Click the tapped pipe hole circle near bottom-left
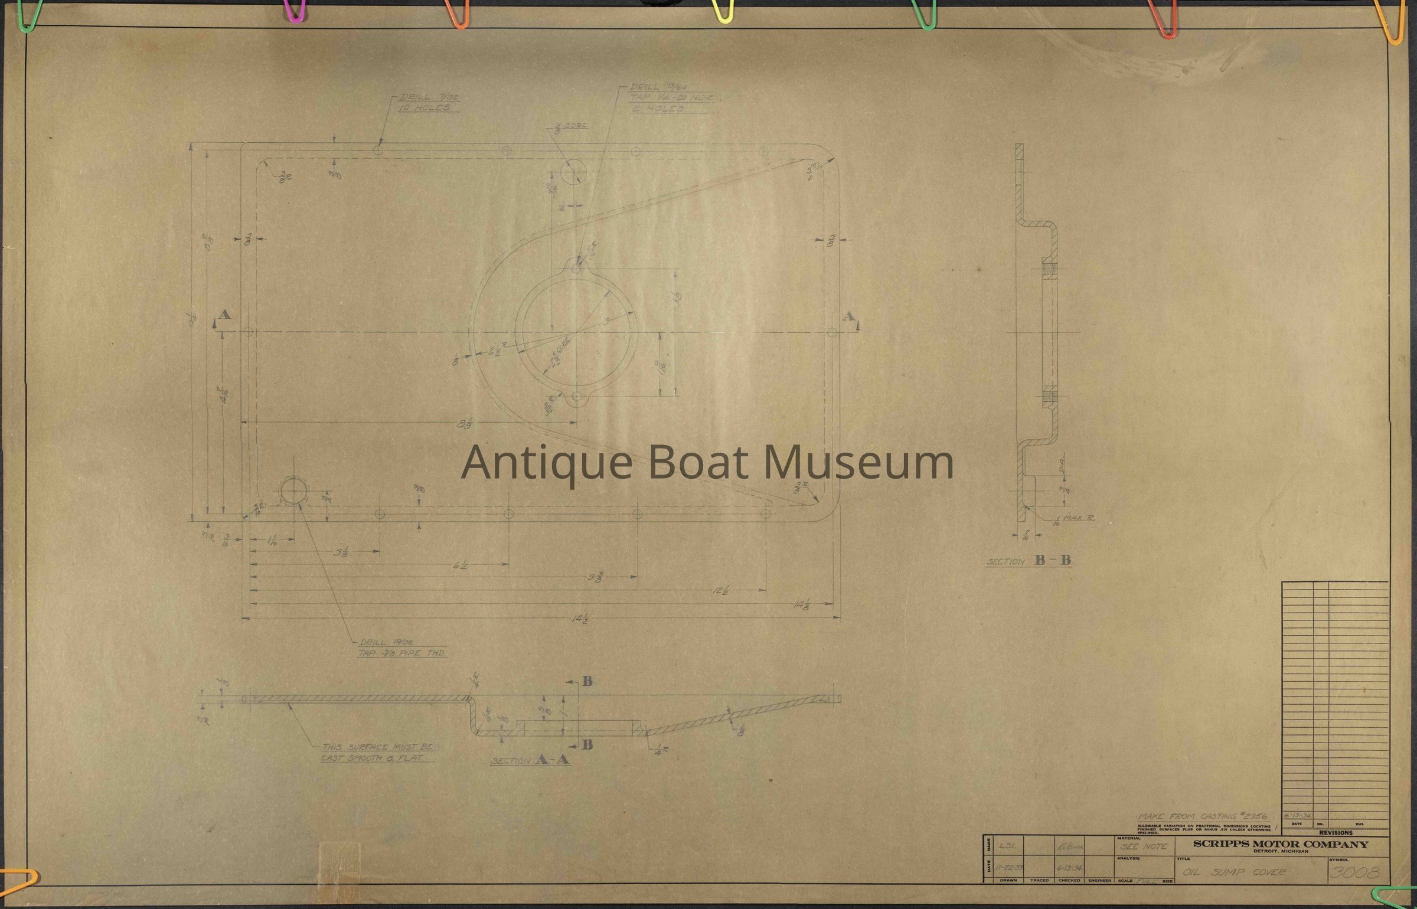This screenshot has width=1417, height=909. pyautogui.click(x=294, y=491)
